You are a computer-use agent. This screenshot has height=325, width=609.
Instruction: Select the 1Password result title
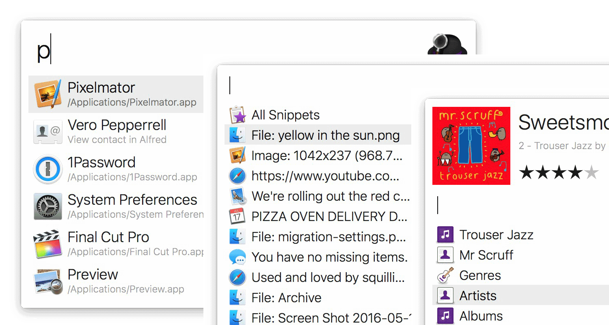101,162
